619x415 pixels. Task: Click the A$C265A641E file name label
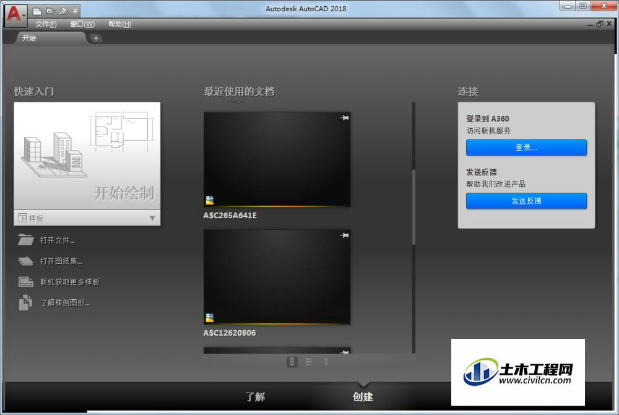point(230,215)
